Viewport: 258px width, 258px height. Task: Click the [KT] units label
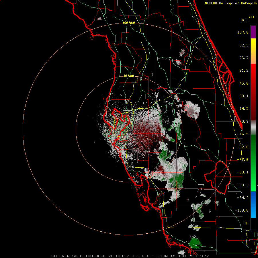pyautogui.click(x=245, y=20)
